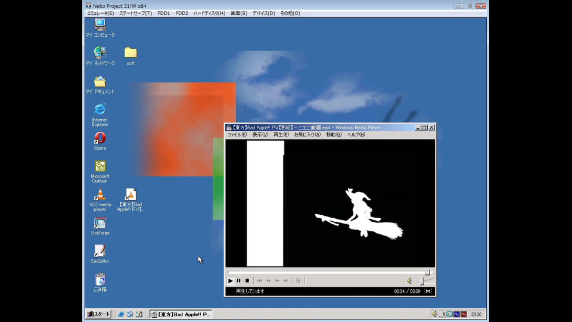The width and height of the screenshot is (572, 322).
Task: Select the Opera desktop shortcut
Action: coord(100,141)
